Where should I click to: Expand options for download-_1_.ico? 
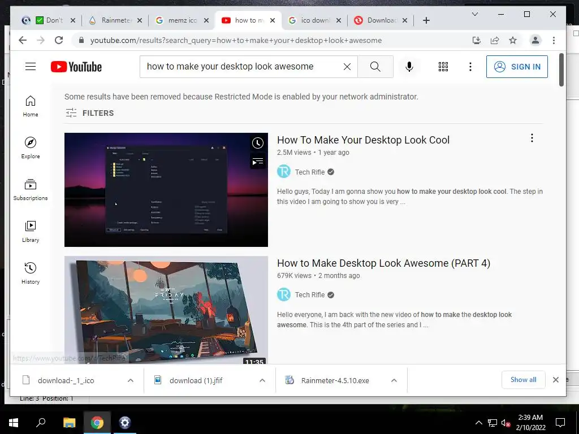pyautogui.click(x=131, y=380)
